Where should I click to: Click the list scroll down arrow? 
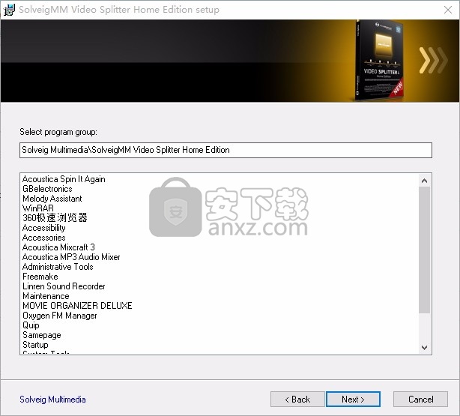(x=424, y=348)
